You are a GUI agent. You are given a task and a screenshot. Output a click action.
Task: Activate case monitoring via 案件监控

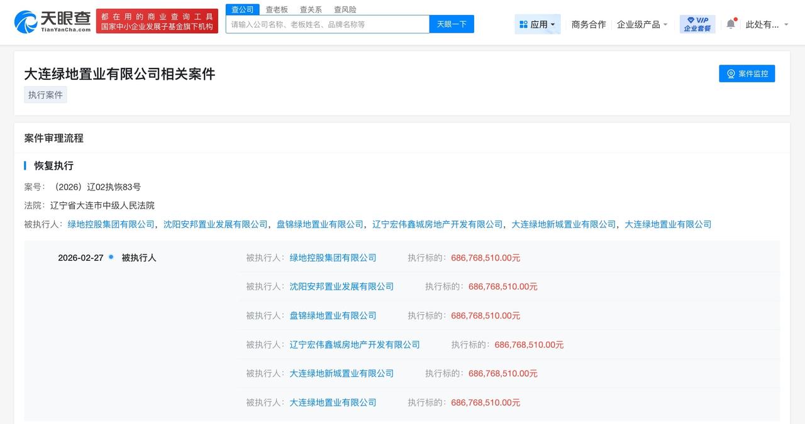tap(747, 73)
